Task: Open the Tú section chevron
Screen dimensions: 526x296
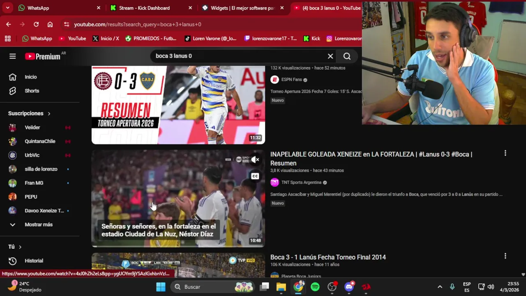Action: click(20, 247)
